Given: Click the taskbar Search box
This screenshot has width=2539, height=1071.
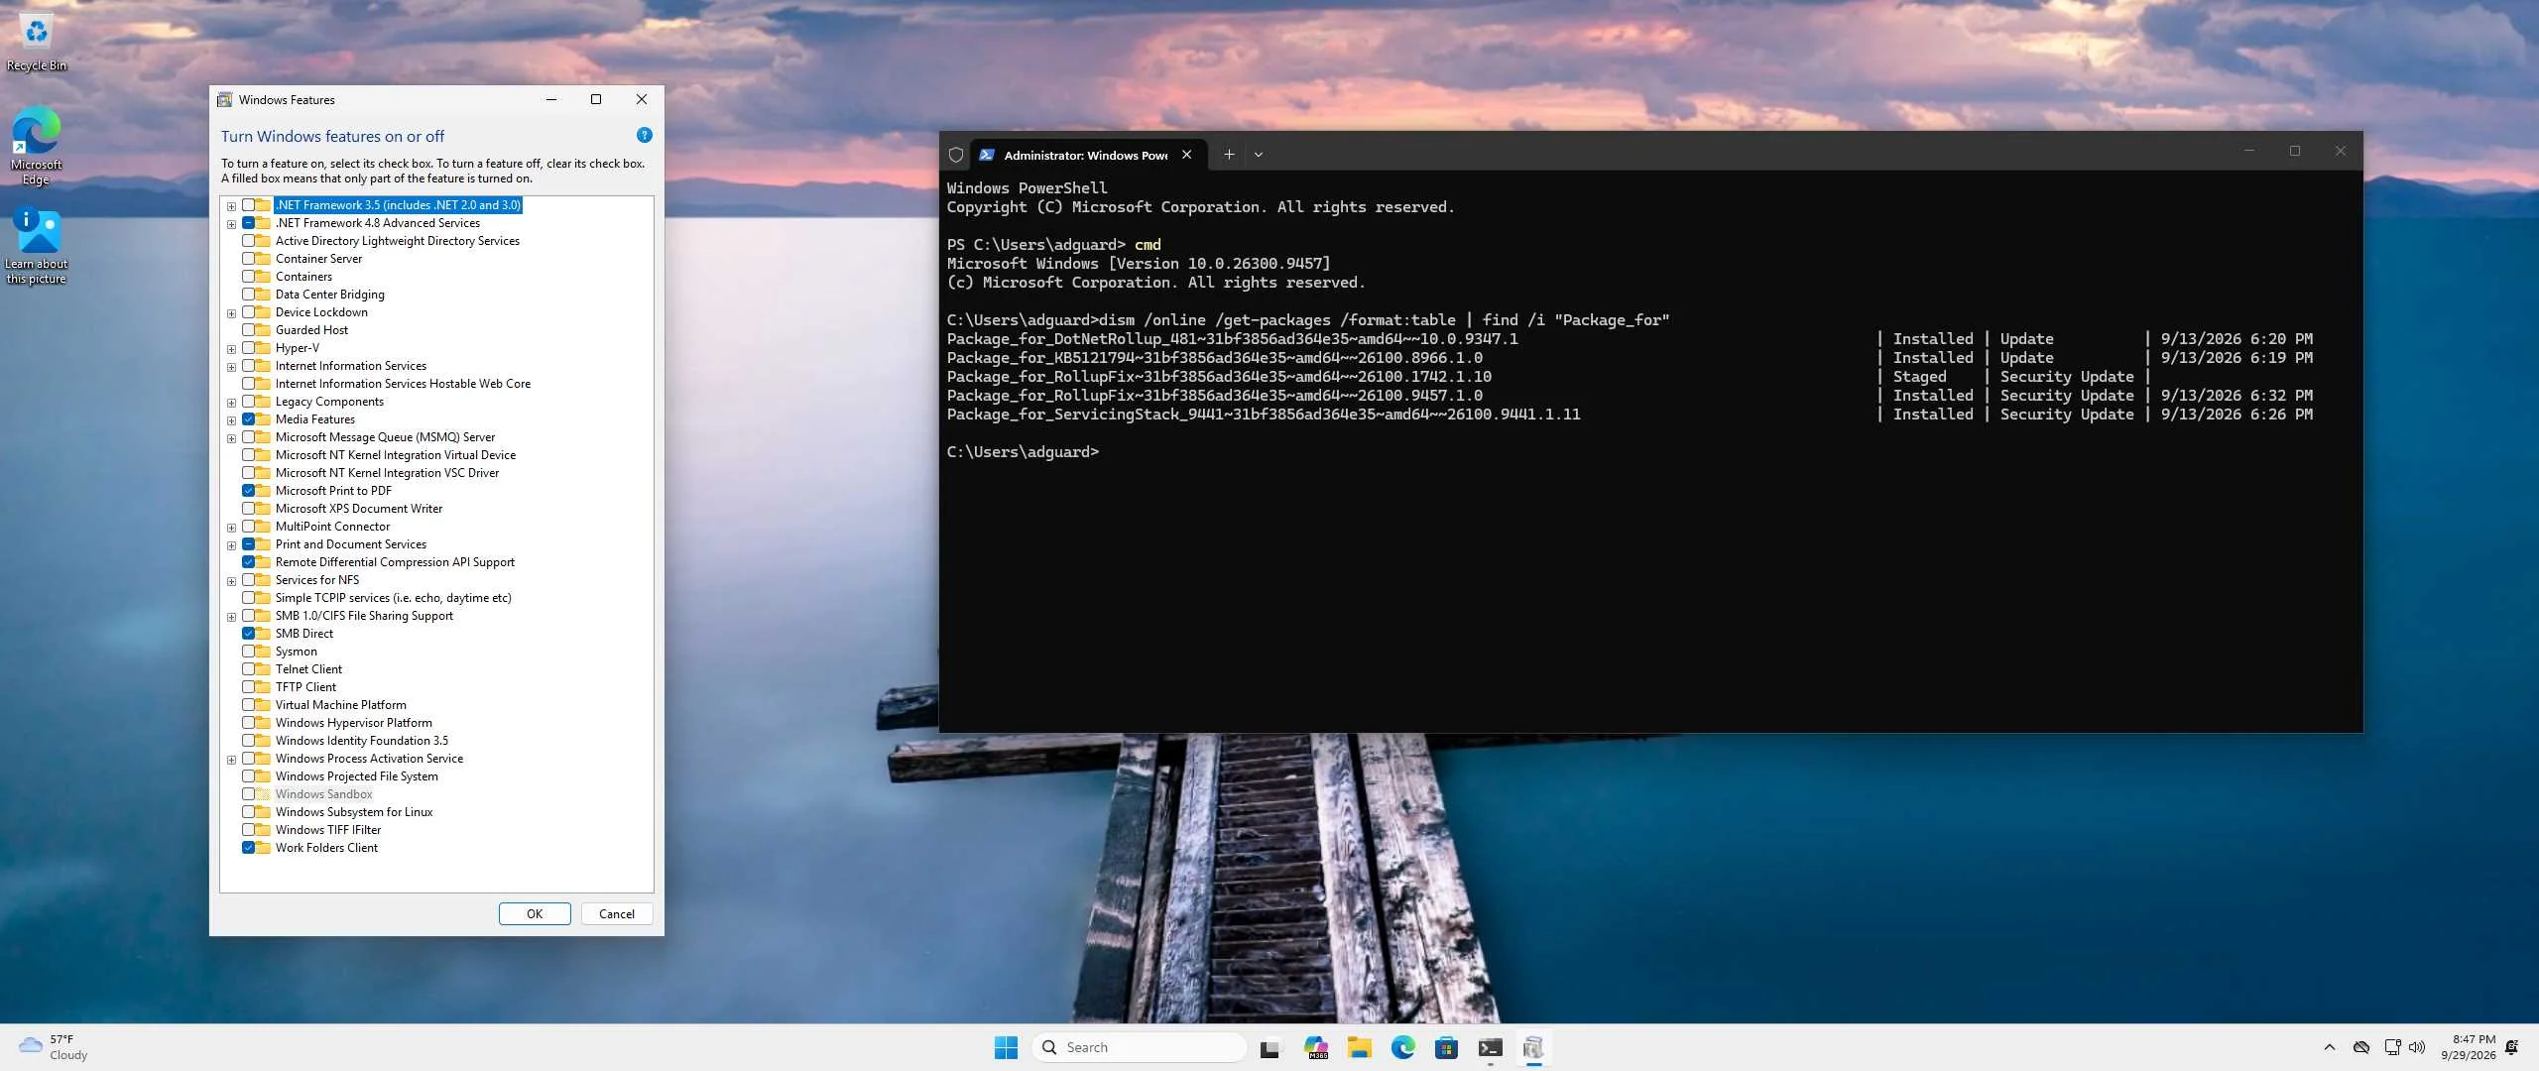Looking at the screenshot, I should pyautogui.click(x=1139, y=1047).
